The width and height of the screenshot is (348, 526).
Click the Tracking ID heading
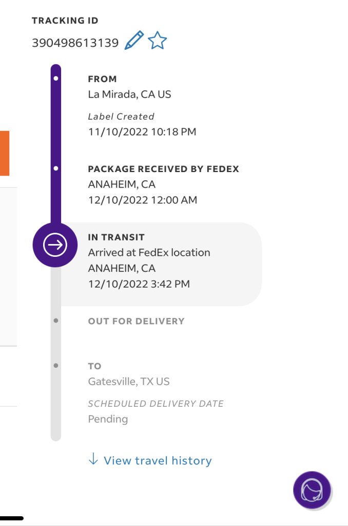pos(65,21)
